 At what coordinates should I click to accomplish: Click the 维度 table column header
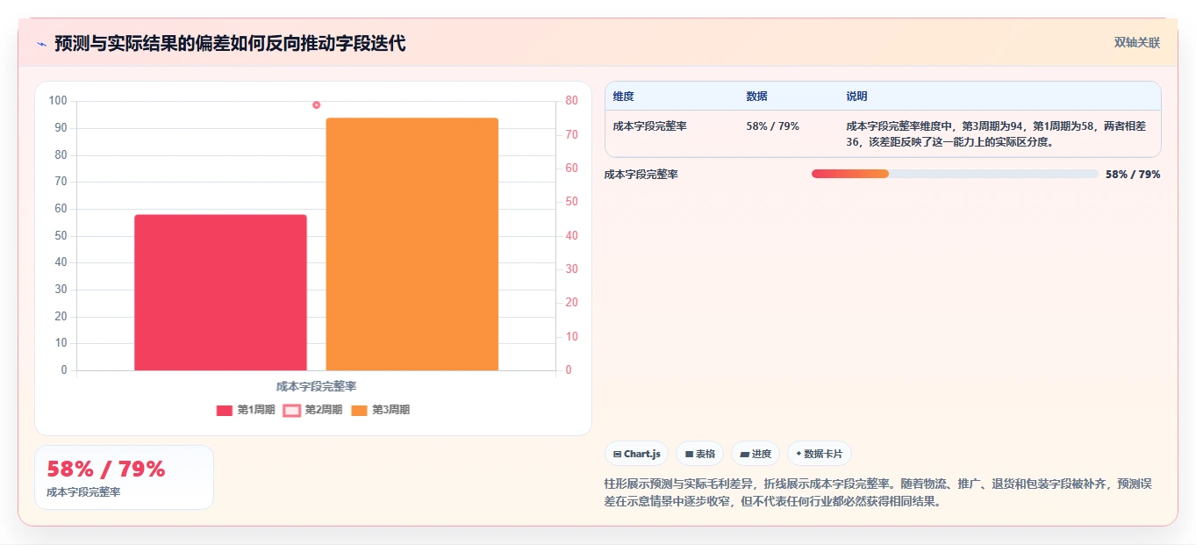click(x=624, y=97)
